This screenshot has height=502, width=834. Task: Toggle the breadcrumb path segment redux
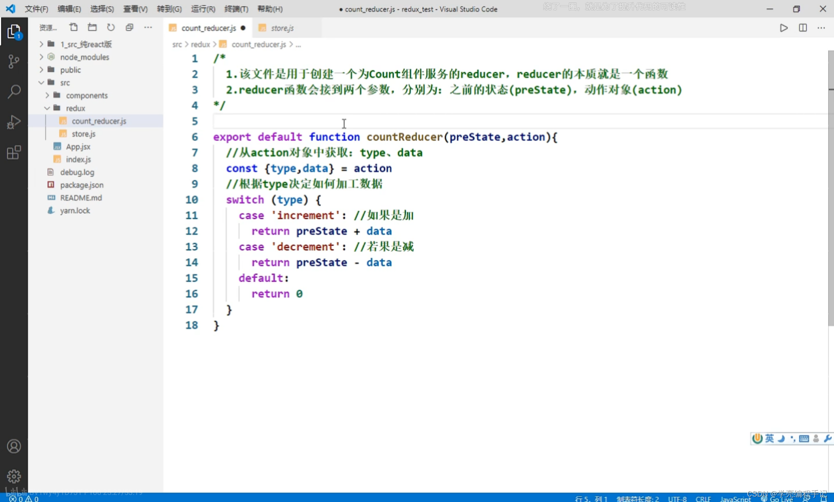click(x=200, y=44)
